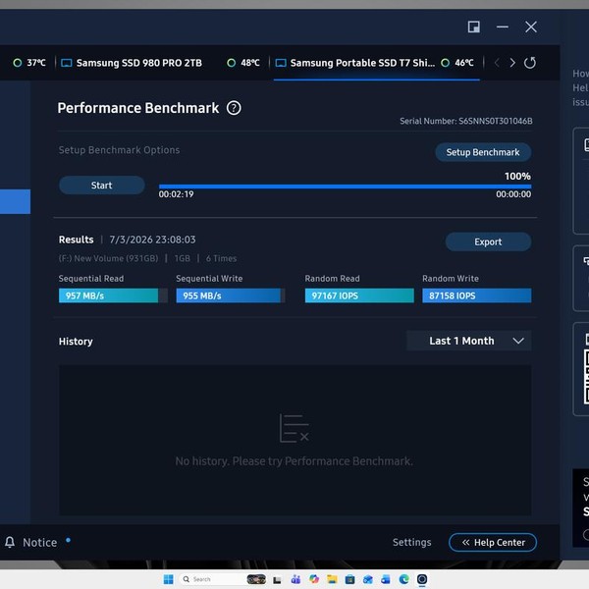The image size is (589, 589).
Task: Click the taskbar Search box
Action: coord(212,579)
